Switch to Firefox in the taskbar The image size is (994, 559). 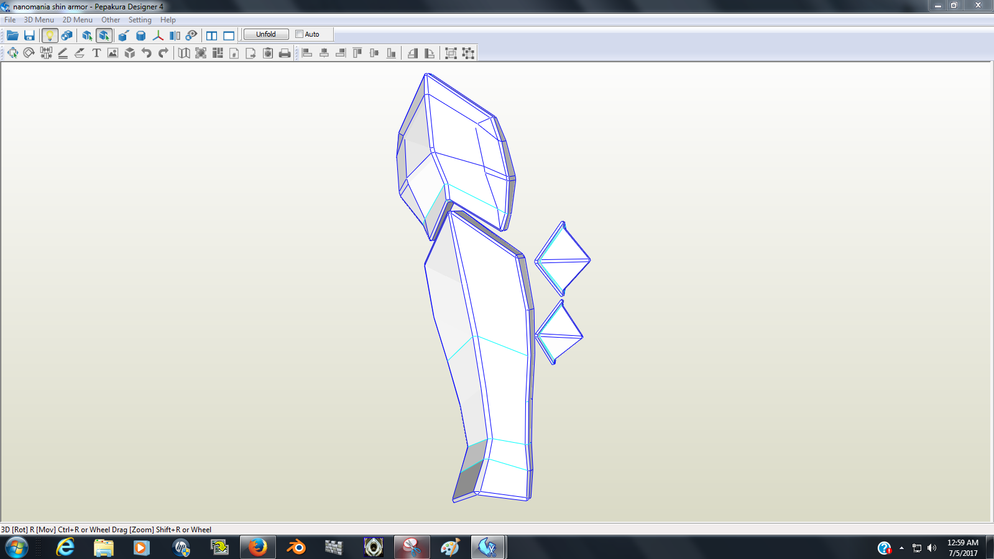258,548
